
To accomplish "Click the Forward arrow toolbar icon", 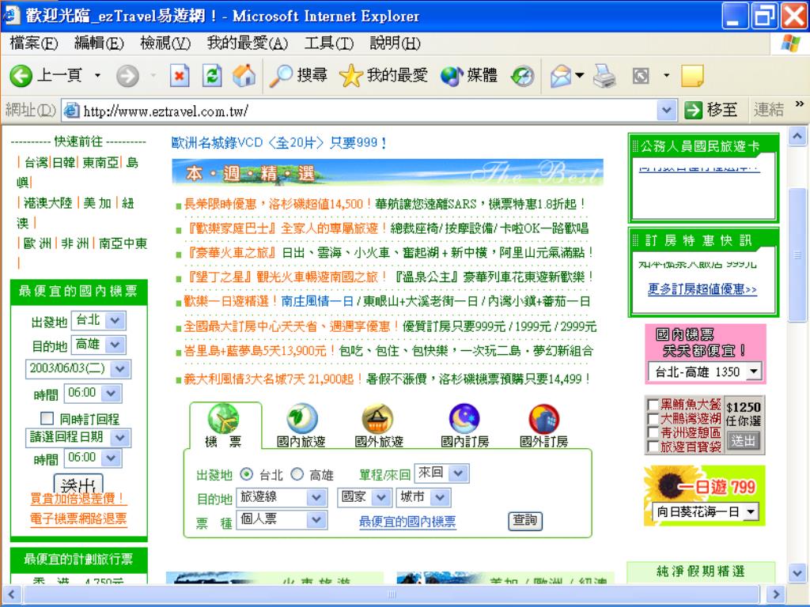I will coord(127,76).
